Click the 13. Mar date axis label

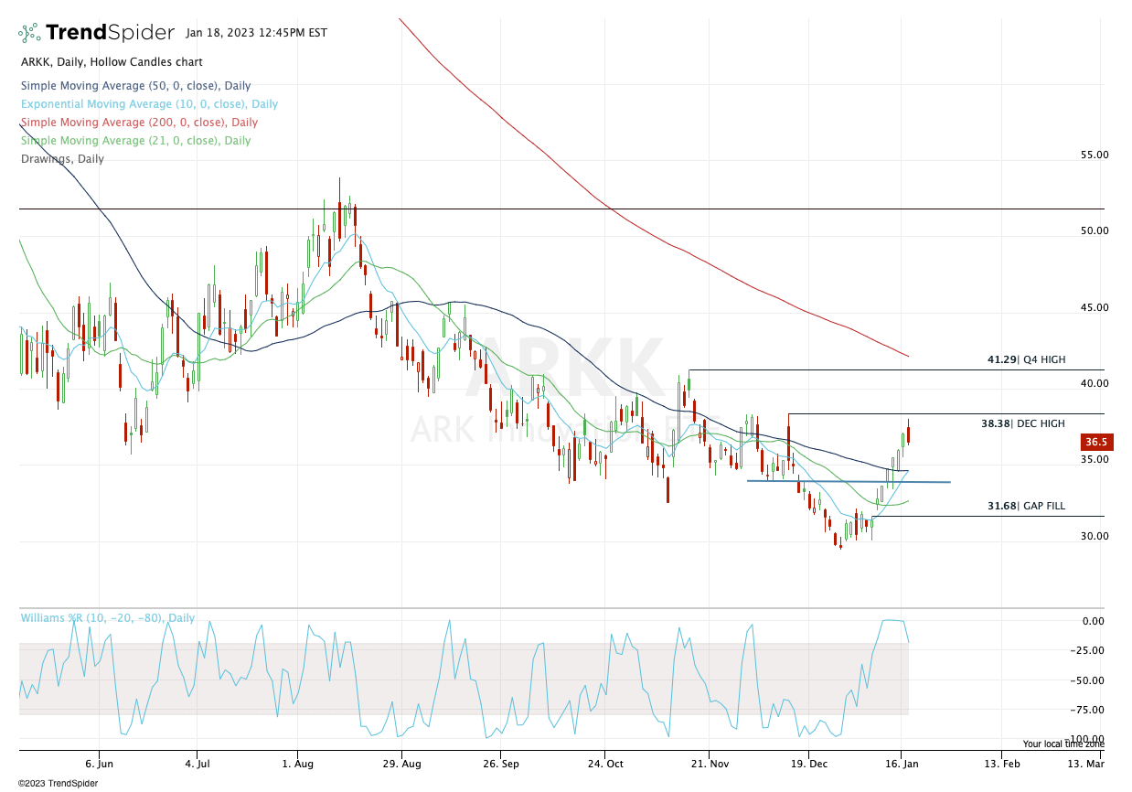click(1086, 764)
